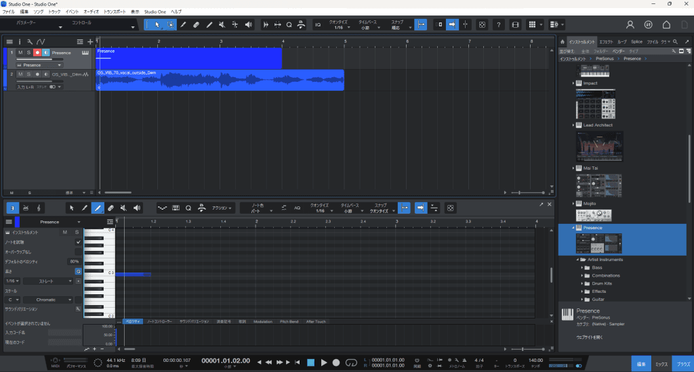The image size is (694, 372).
Task: Show automation with the curve icon
Action: click(41, 41)
